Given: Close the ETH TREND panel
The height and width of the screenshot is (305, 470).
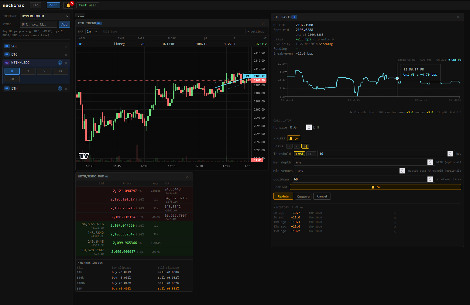Looking at the screenshot, I should tap(263, 23).
